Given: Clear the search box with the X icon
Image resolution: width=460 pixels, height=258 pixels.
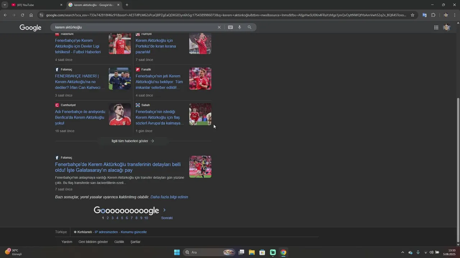Looking at the screenshot, I should pos(219,27).
